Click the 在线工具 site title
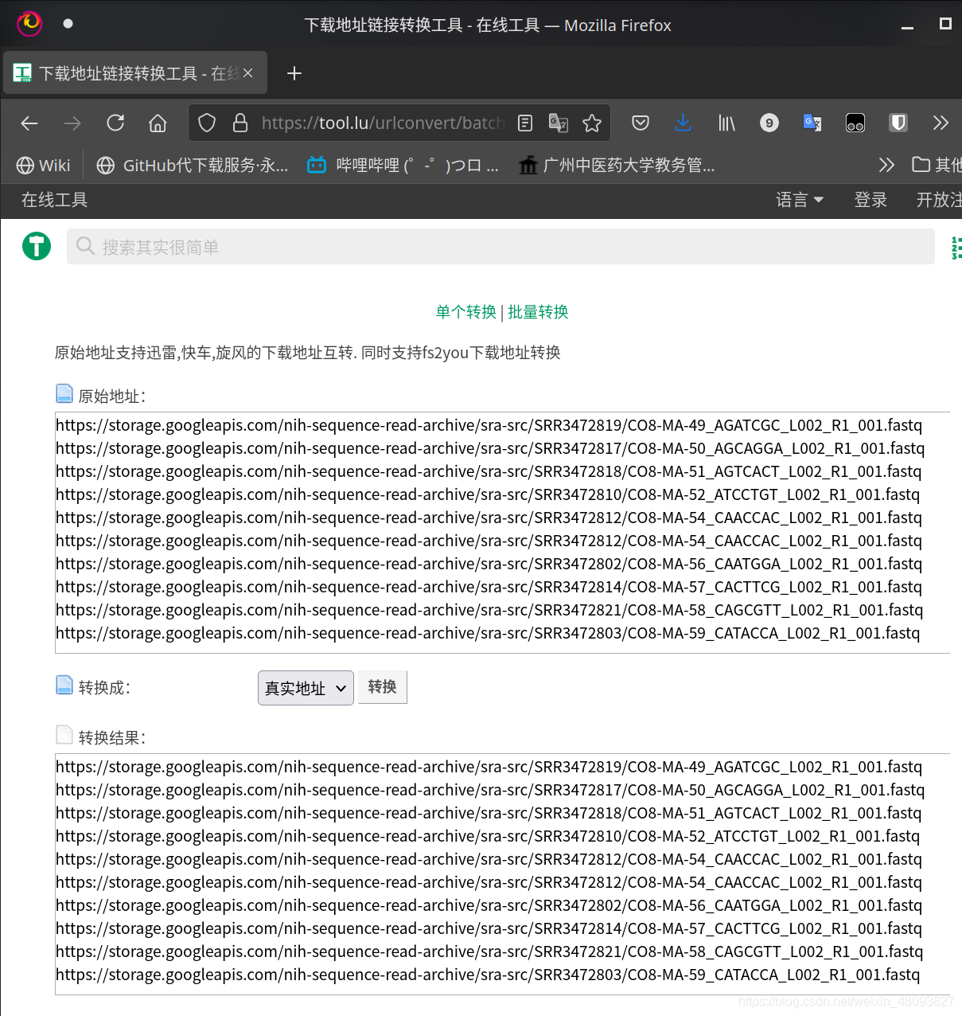 (x=55, y=200)
